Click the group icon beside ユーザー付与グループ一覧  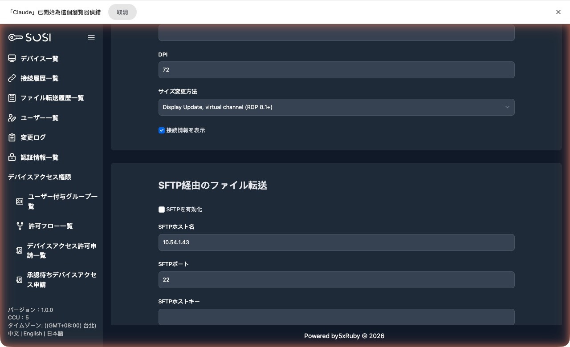coord(20,201)
